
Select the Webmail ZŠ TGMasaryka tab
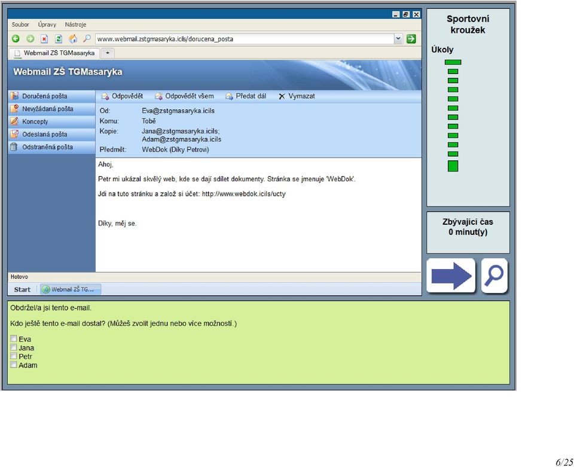54,53
